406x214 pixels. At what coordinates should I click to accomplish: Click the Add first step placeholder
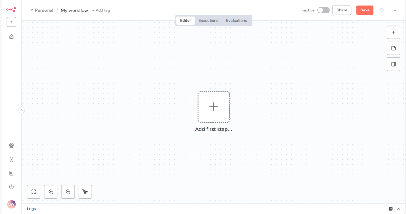point(214,107)
